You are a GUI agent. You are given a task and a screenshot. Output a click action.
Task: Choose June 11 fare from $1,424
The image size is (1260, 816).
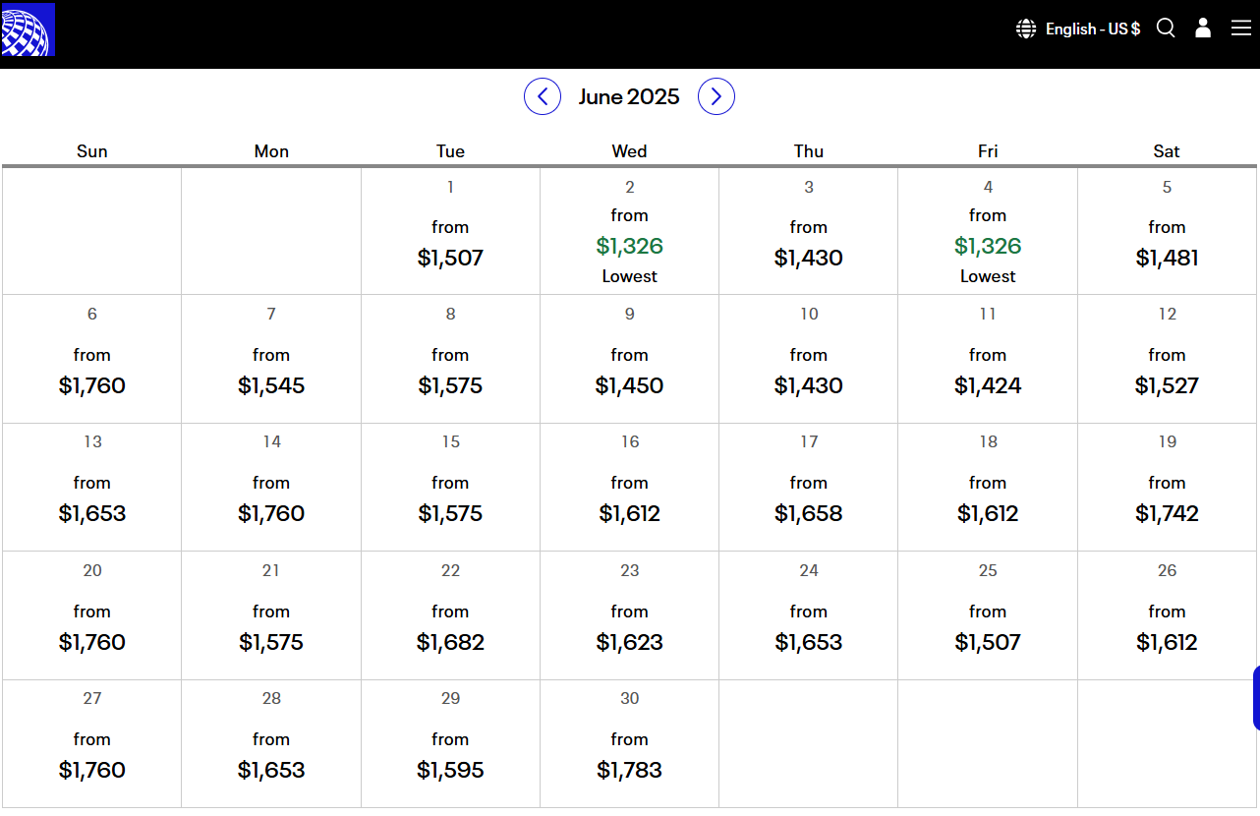click(988, 359)
